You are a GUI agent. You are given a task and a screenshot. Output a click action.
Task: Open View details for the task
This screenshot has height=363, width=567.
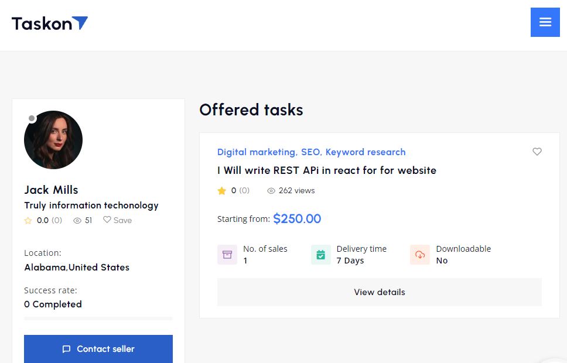380,292
